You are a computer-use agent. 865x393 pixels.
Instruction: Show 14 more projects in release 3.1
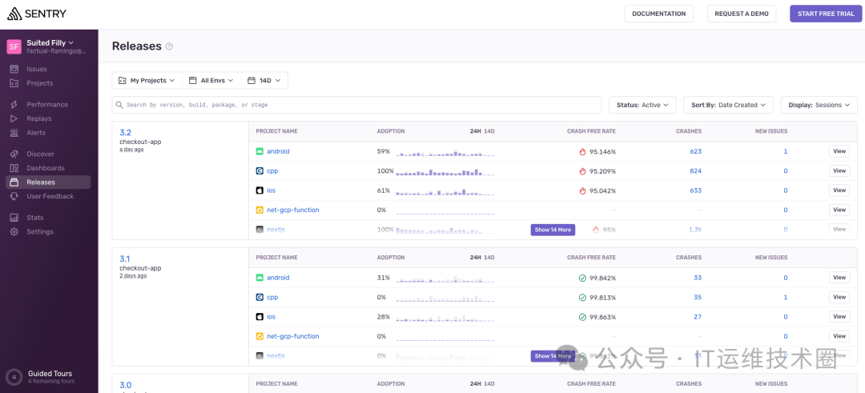pyautogui.click(x=553, y=356)
